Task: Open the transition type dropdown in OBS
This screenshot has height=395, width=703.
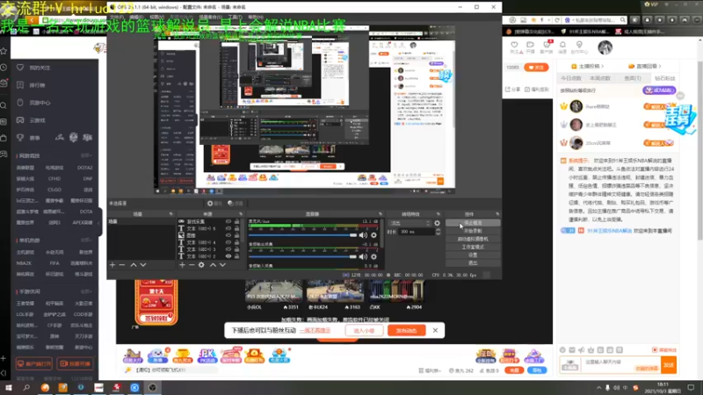Action: click(409, 223)
